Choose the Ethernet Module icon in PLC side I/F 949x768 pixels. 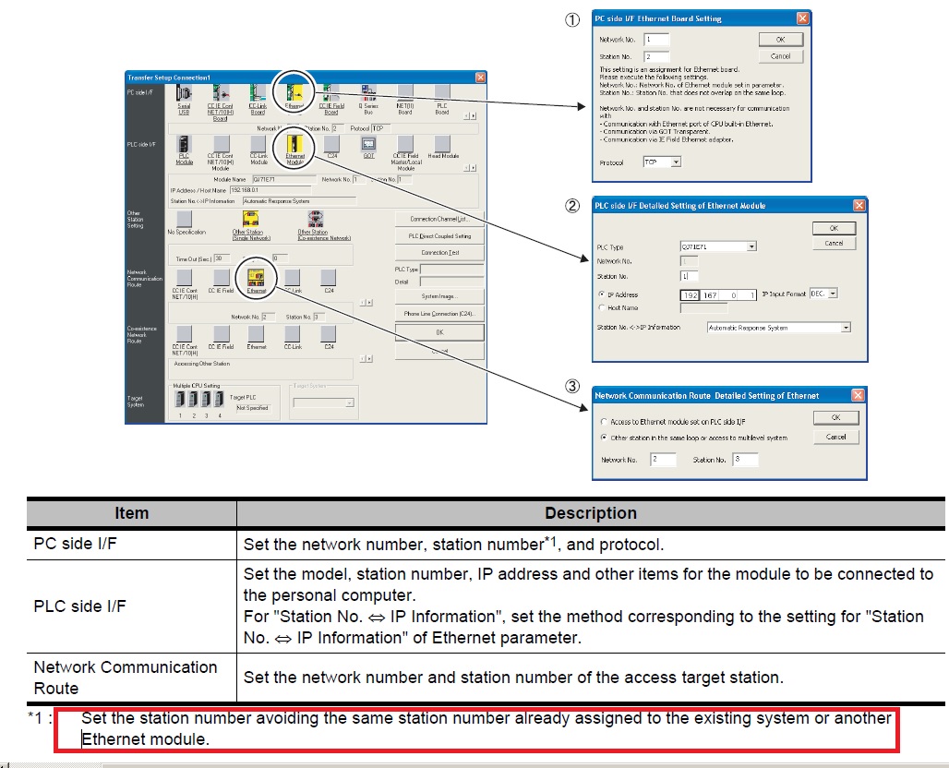[x=295, y=144]
